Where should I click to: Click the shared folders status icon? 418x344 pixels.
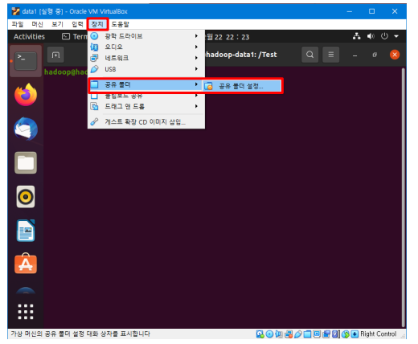[307, 334]
